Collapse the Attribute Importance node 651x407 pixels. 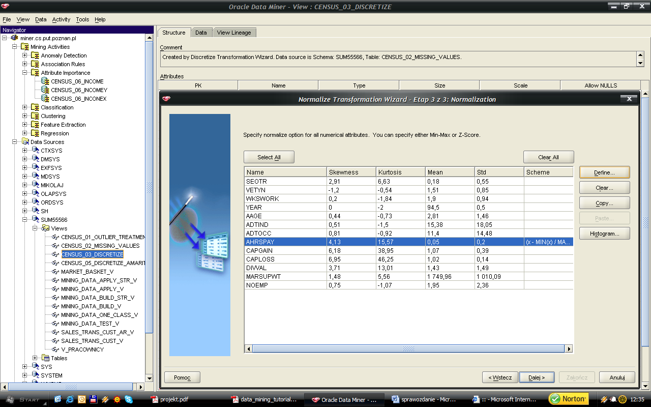point(25,73)
